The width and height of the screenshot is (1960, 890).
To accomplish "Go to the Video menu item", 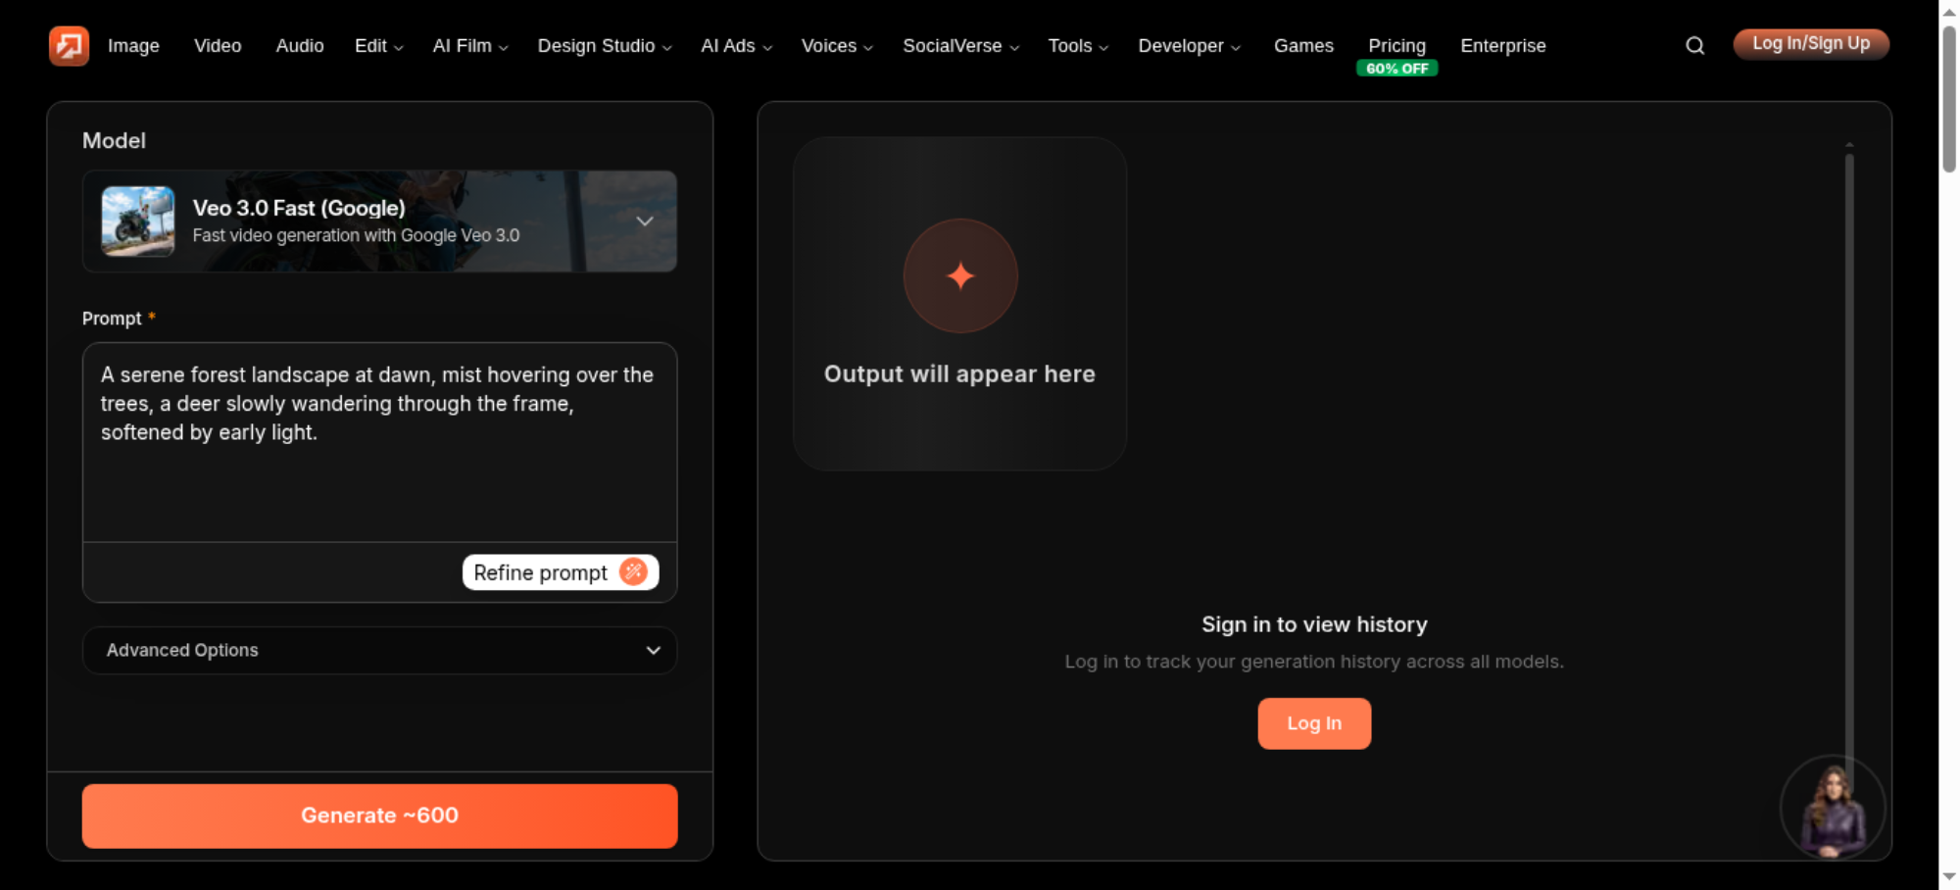I will pos(218,45).
